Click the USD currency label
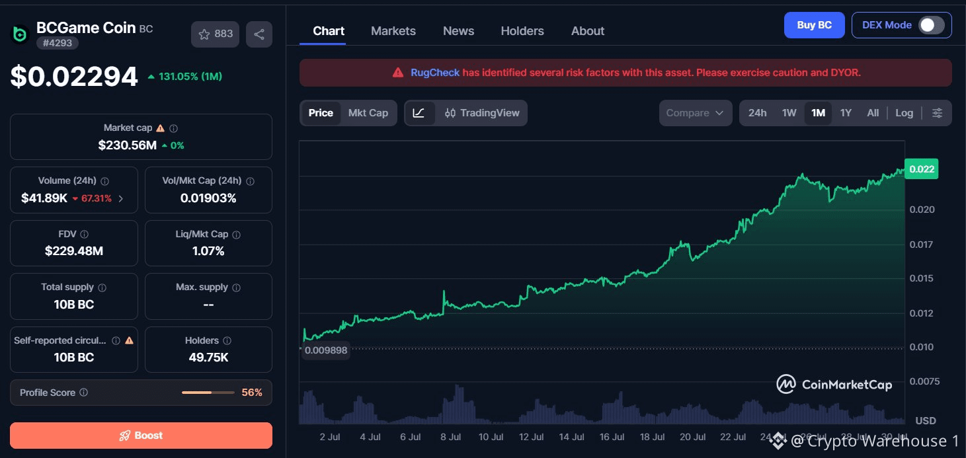966x458 pixels. [x=925, y=421]
